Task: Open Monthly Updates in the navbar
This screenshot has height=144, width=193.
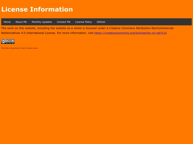Action: [x=42, y=22]
